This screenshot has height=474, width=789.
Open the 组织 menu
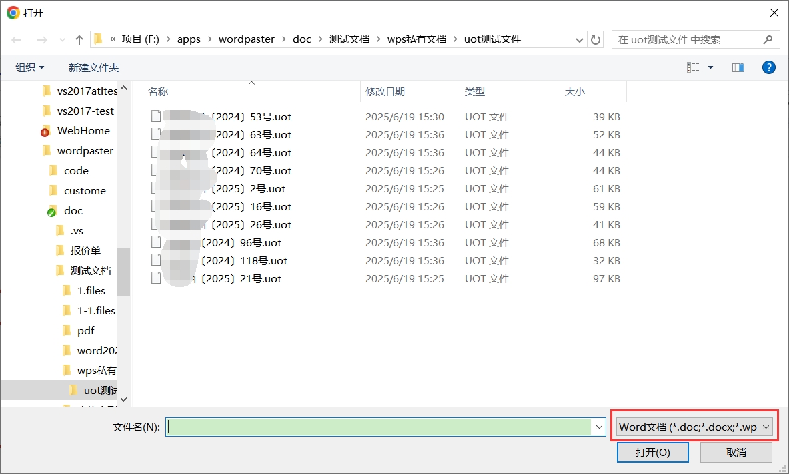(30, 67)
